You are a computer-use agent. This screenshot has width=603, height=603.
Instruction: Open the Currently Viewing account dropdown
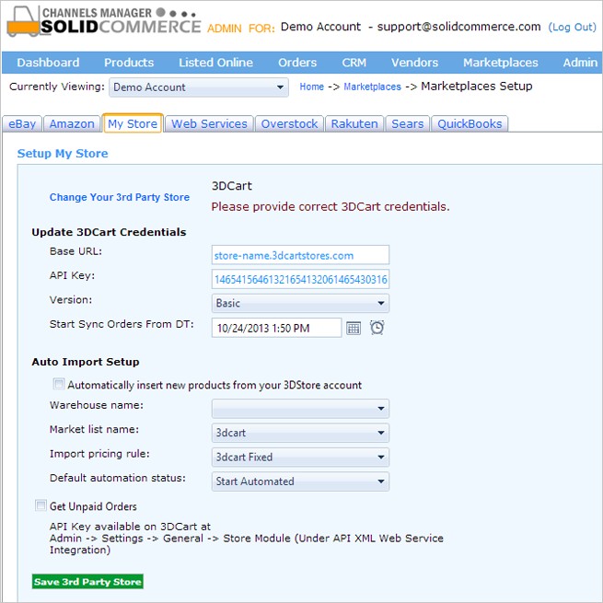coord(199,87)
